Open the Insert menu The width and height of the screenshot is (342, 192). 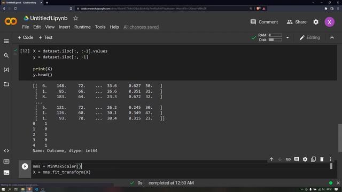point(64,27)
